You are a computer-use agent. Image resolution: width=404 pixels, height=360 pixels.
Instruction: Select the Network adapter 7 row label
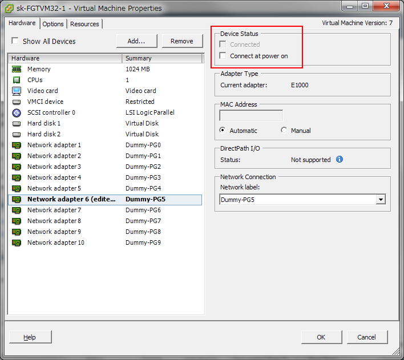point(54,210)
